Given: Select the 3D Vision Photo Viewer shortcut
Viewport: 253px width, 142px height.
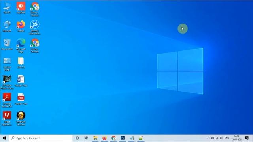Looking at the screenshot, I should (x=7, y=82).
